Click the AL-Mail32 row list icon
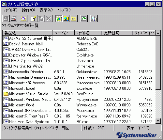The width and height of the screenshot is (163, 140). (x=6, y=38)
